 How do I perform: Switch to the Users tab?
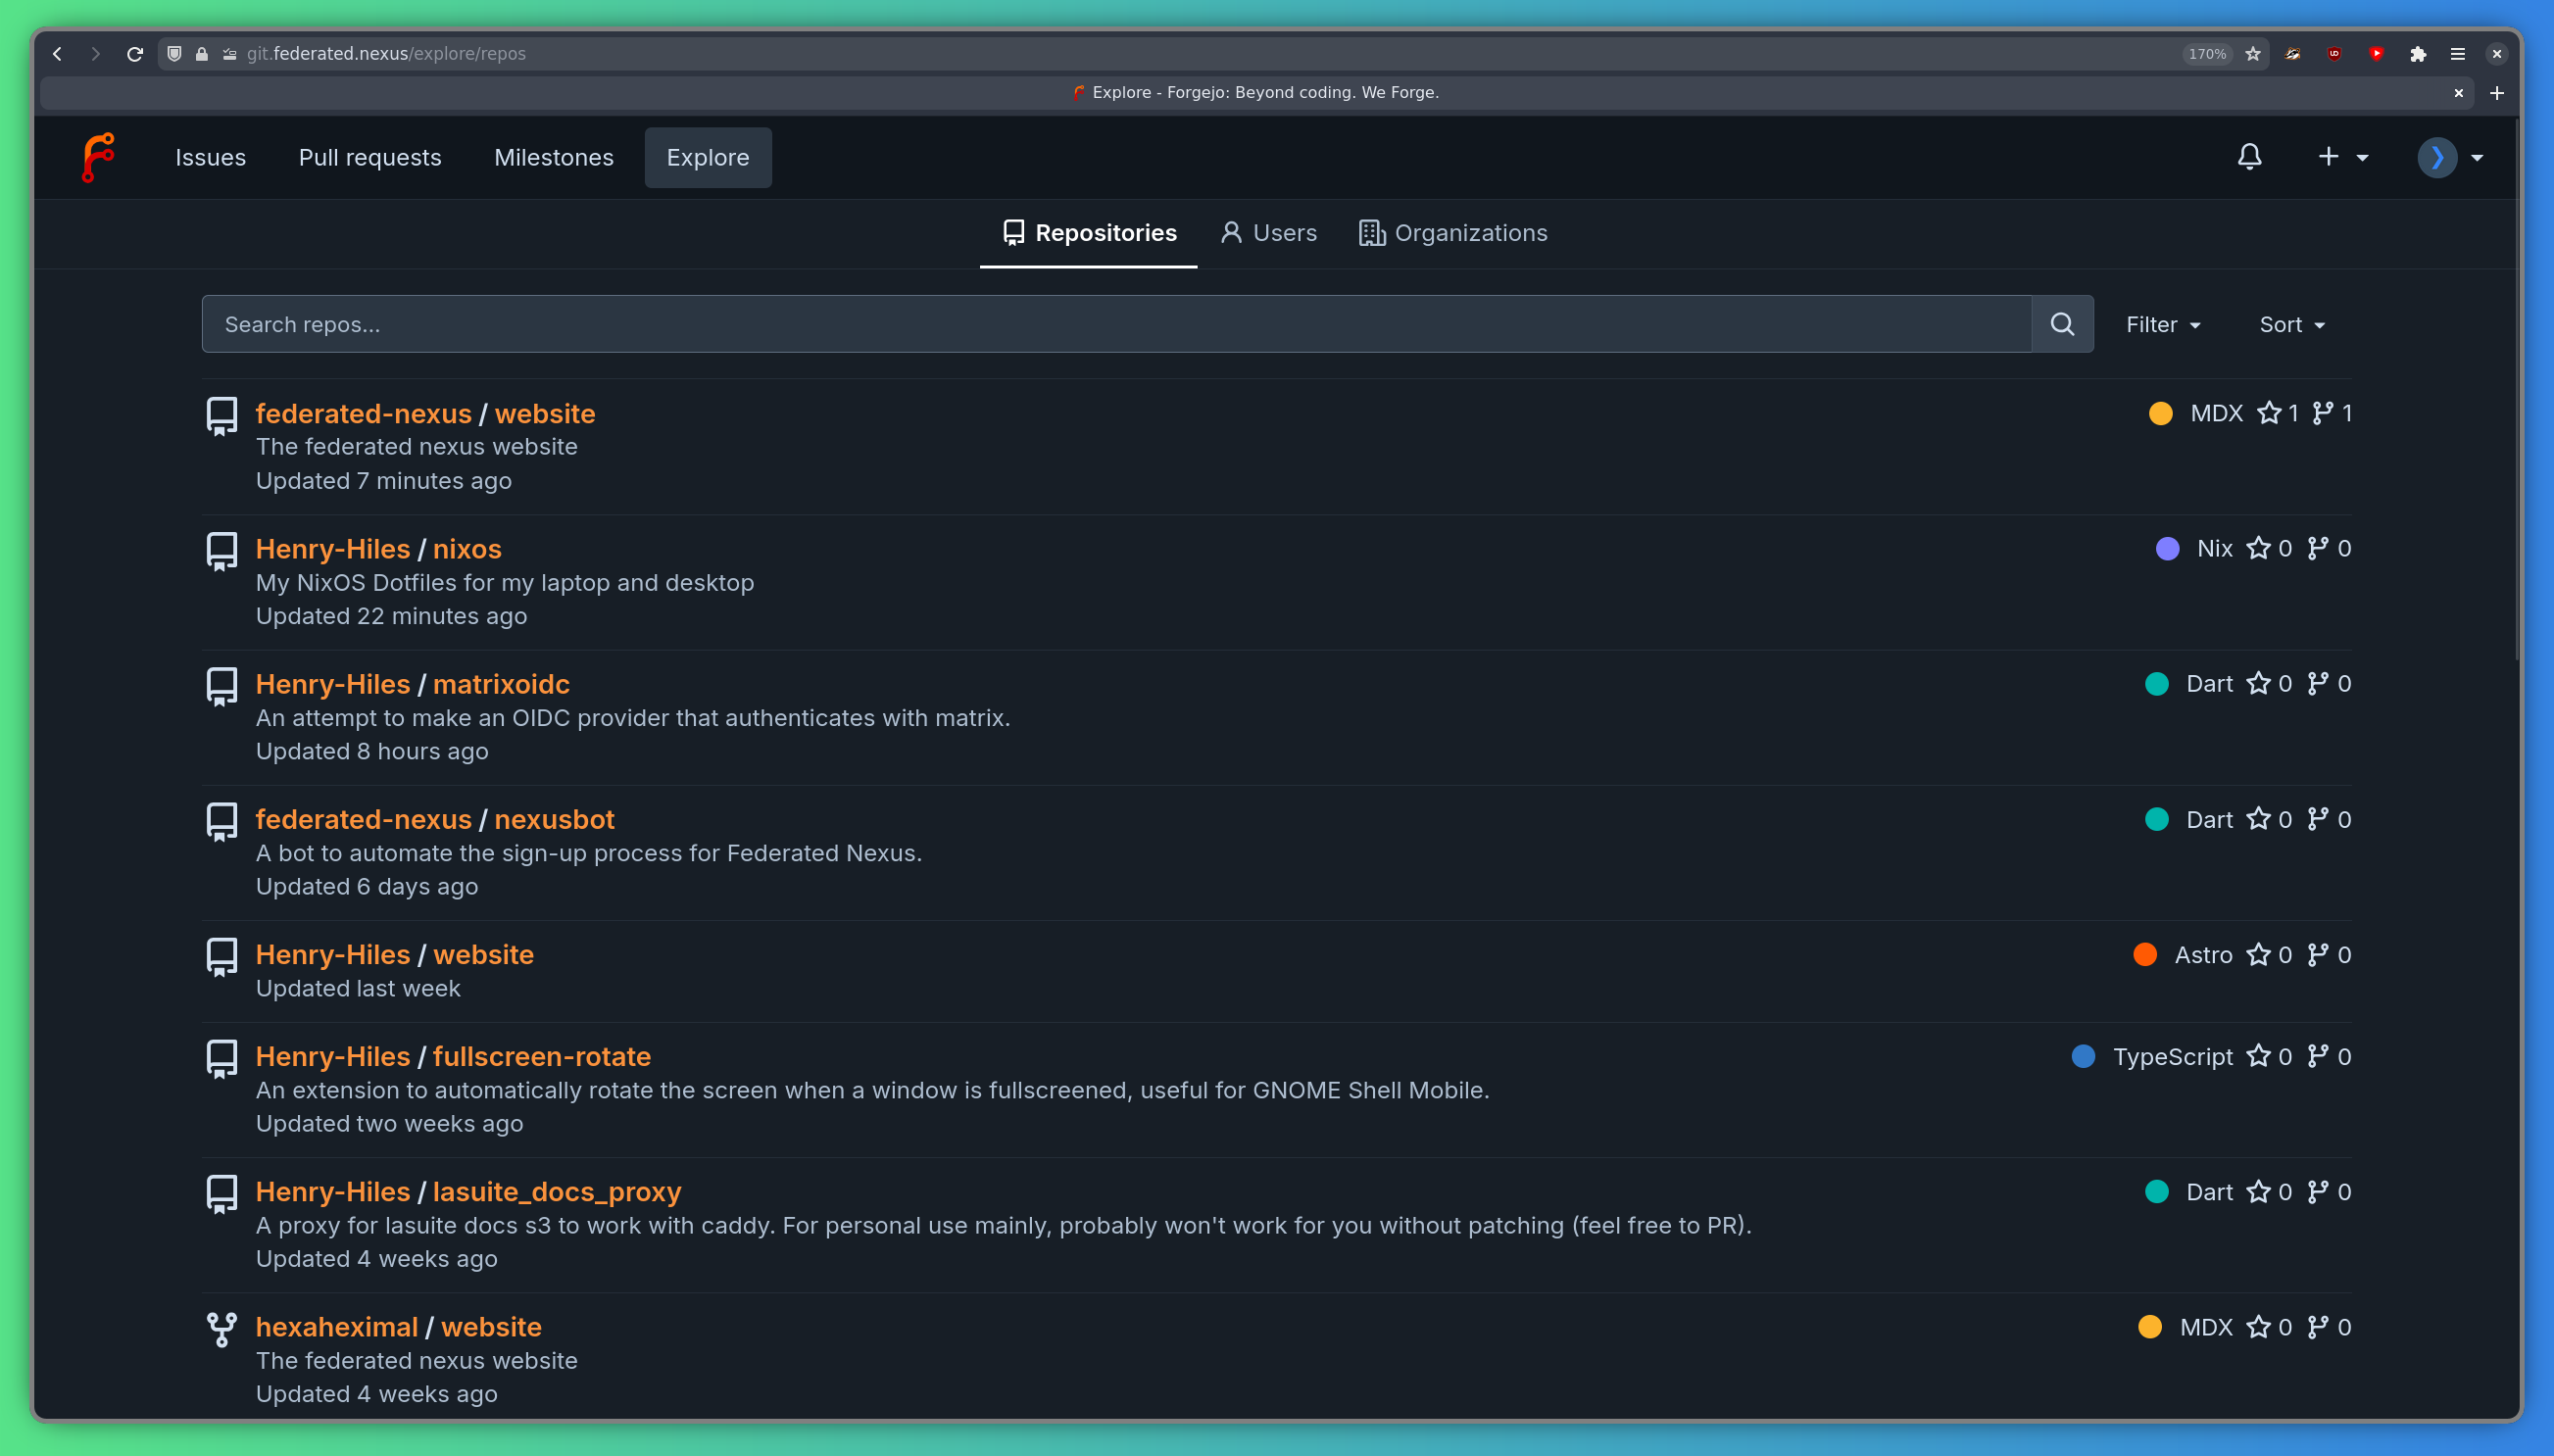pyautogui.click(x=1266, y=233)
